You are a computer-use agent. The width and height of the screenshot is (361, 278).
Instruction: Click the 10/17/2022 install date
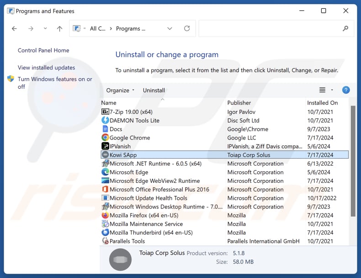pyautogui.click(x=322, y=198)
